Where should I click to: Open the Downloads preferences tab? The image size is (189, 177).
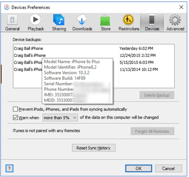click(x=82, y=23)
